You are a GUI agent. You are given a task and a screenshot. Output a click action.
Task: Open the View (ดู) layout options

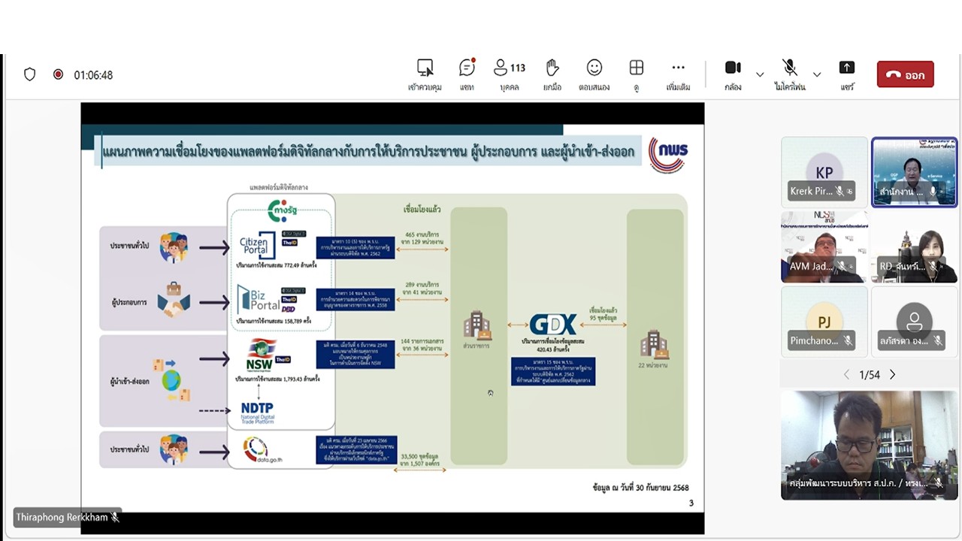click(x=637, y=74)
